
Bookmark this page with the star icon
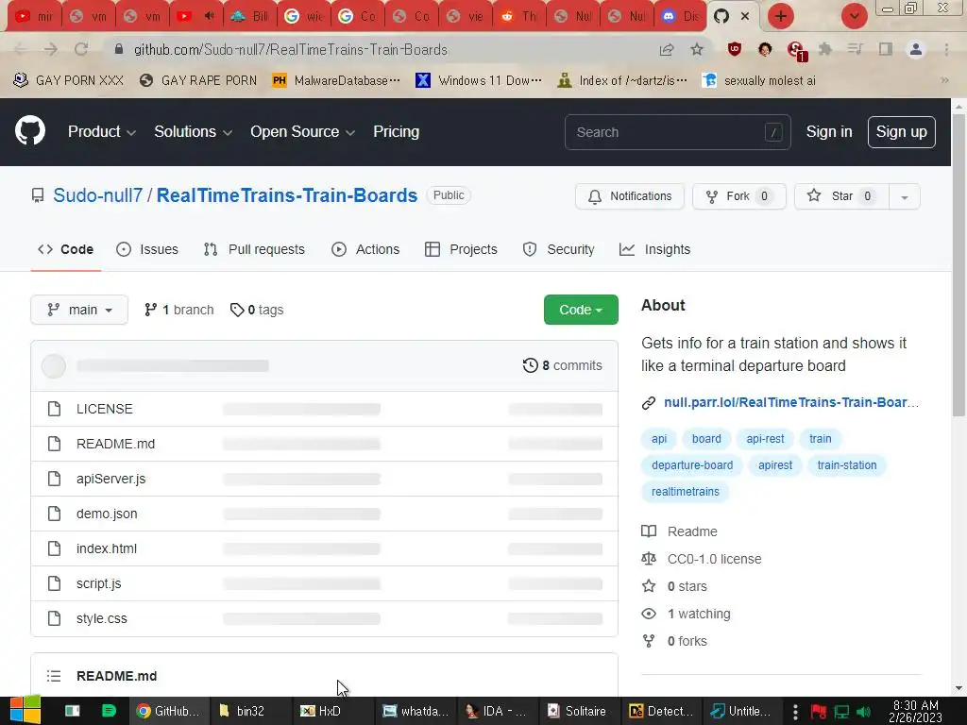coord(697,50)
